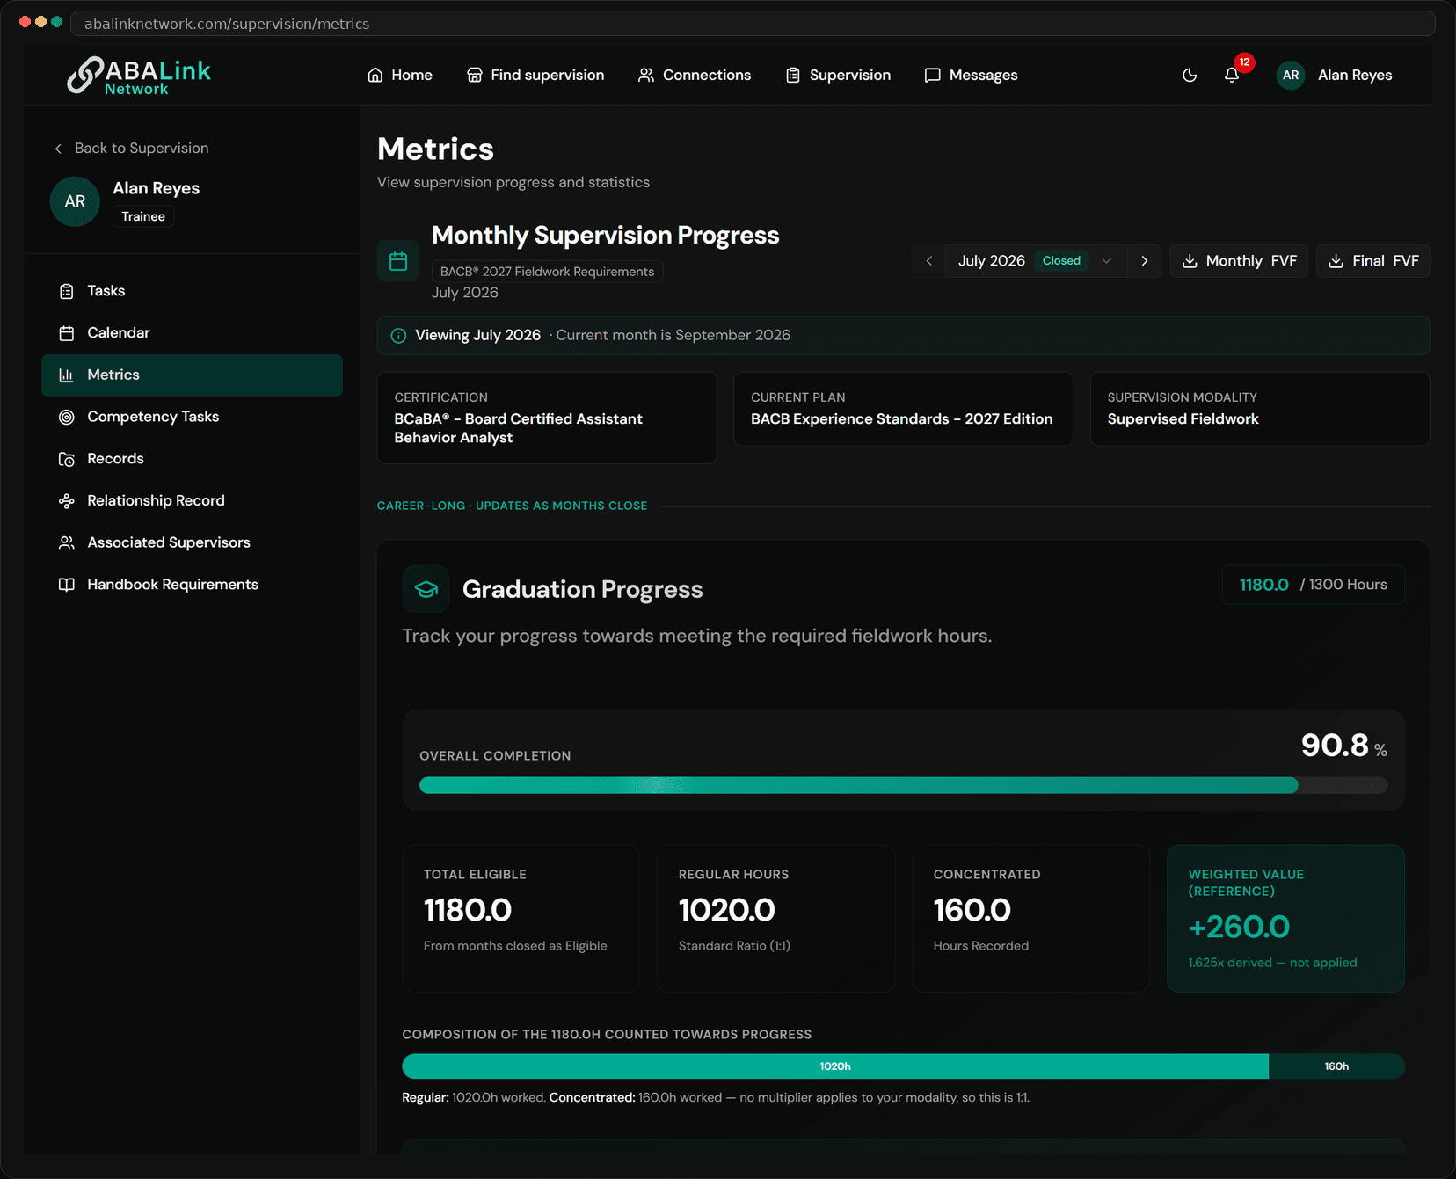1456x1179 pixels.
Task: Open Tasks in the sidebar
Action: coord(192,291)
